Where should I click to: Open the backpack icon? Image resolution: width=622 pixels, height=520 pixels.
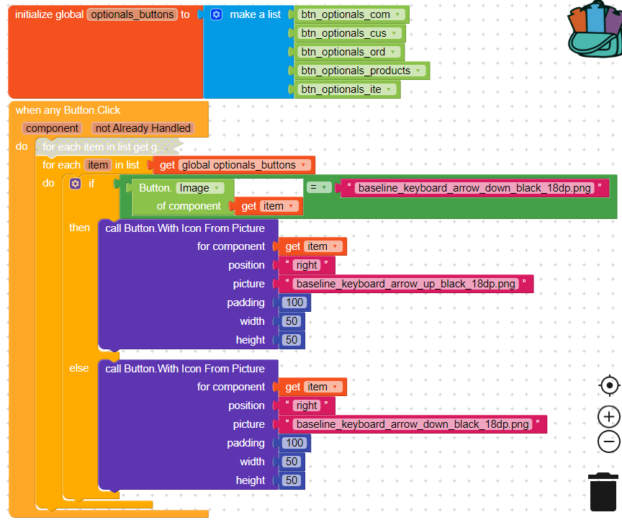(x=596, y=29)
